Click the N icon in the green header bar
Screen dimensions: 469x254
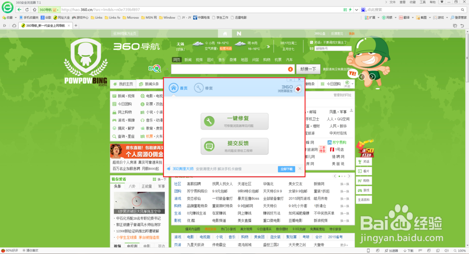click(x=239, y=33)
